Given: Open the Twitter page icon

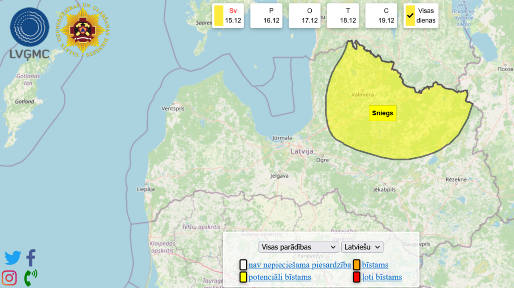Looking at the screenshot, I should pos(13,258).
